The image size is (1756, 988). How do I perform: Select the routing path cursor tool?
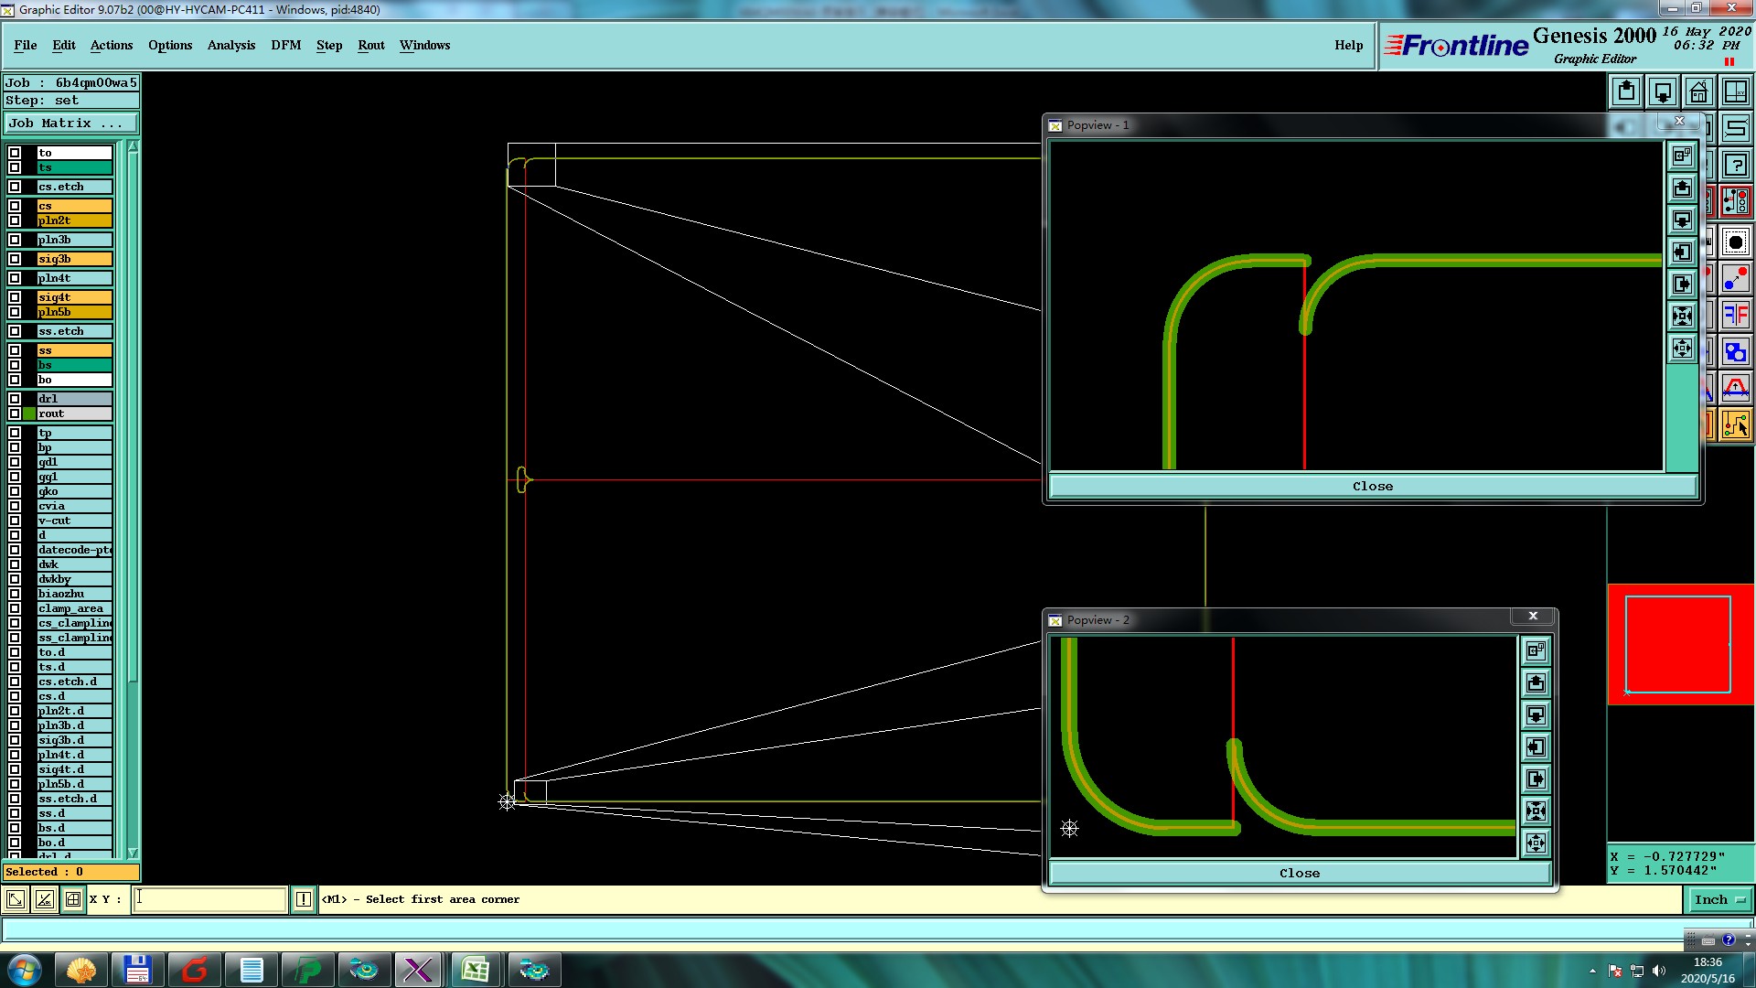click(x=1735, y=424)
